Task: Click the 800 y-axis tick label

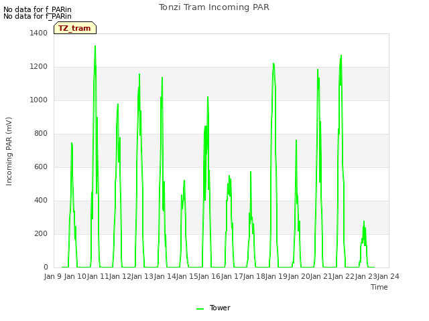Action: tap(41, 134)
